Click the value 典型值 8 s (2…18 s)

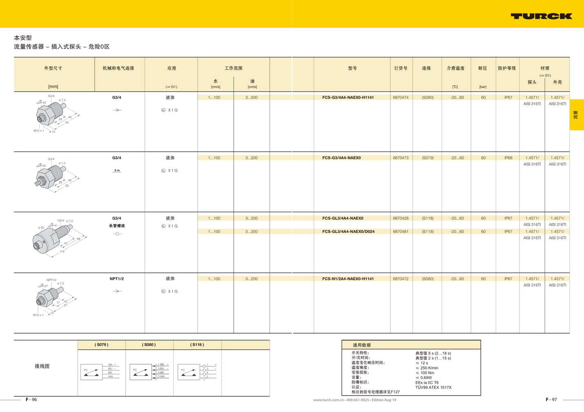[x=433, y=353]
